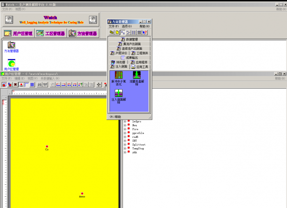Click the 工区管理器 toolbar button

click(51, 33)
